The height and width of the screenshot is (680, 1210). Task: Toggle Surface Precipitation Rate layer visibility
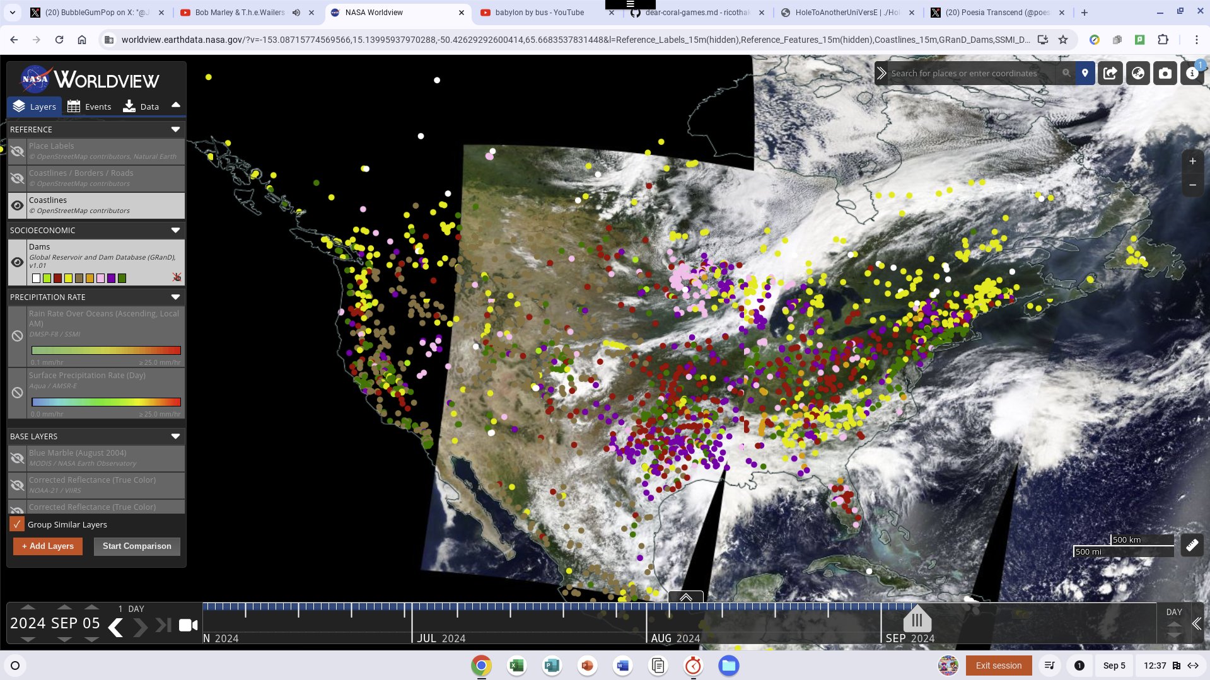17,393
